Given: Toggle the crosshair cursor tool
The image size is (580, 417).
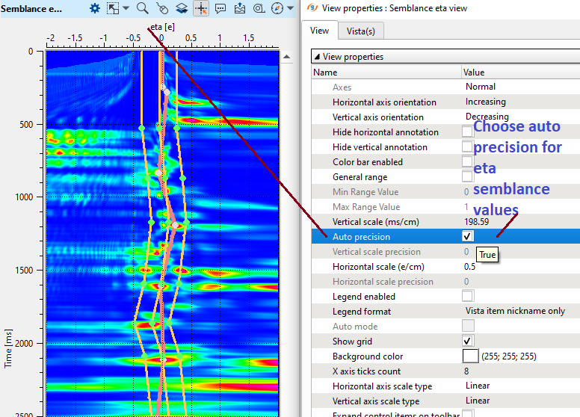Looking at the screenshot, I should [x=201, y=8].
